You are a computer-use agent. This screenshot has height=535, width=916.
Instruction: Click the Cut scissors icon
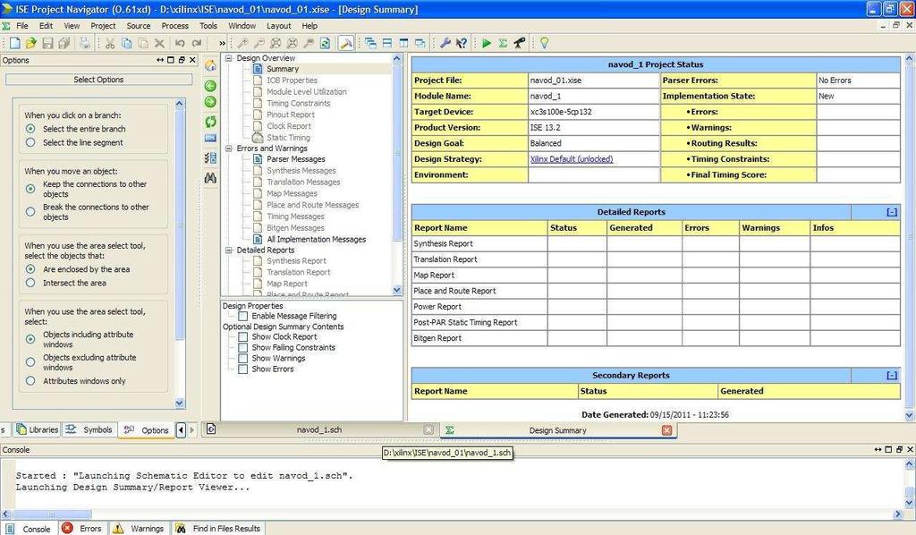click(x=109, y=43)
